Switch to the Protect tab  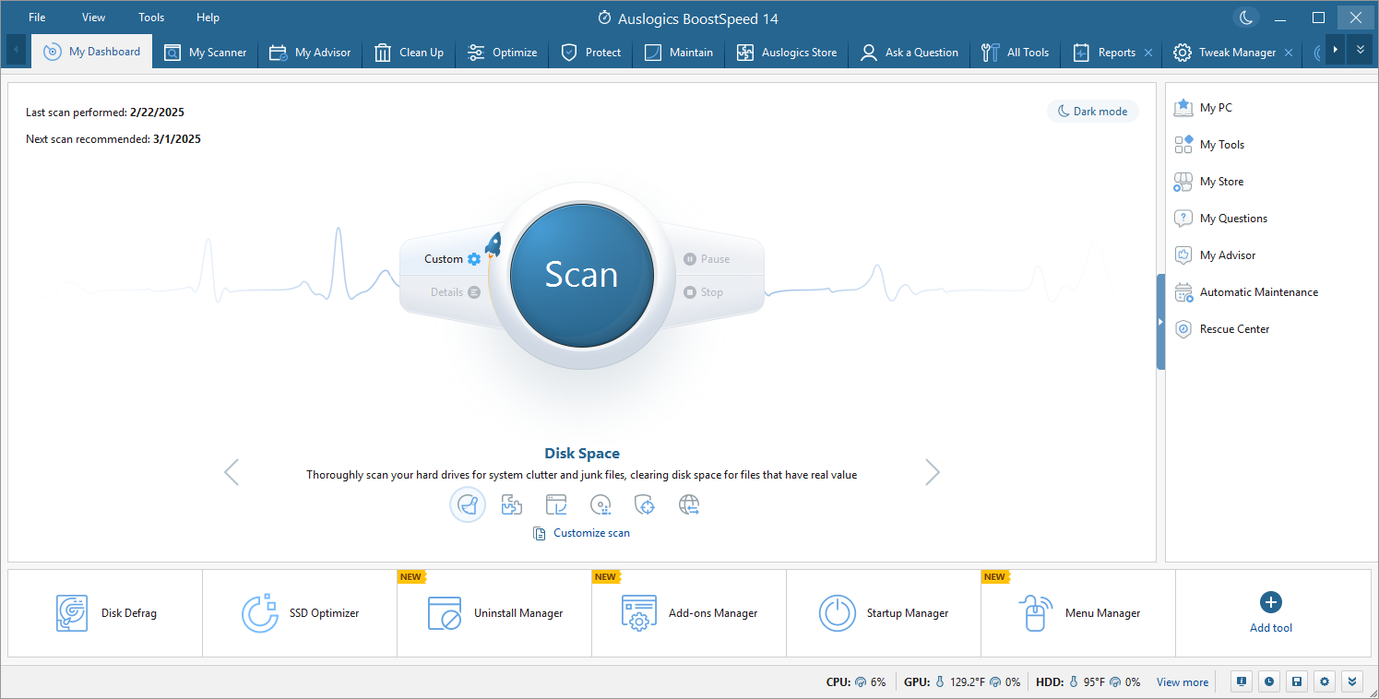tap(591, 53)
